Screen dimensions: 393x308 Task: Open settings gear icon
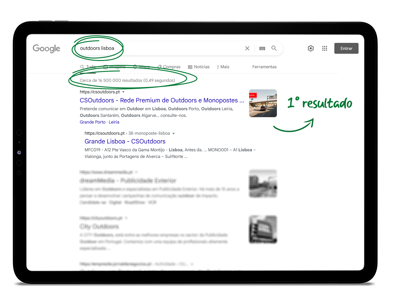tap(311, 48)
